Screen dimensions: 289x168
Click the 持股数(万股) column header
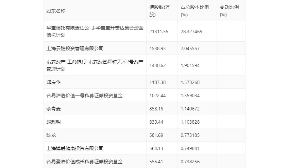point(159,11)
